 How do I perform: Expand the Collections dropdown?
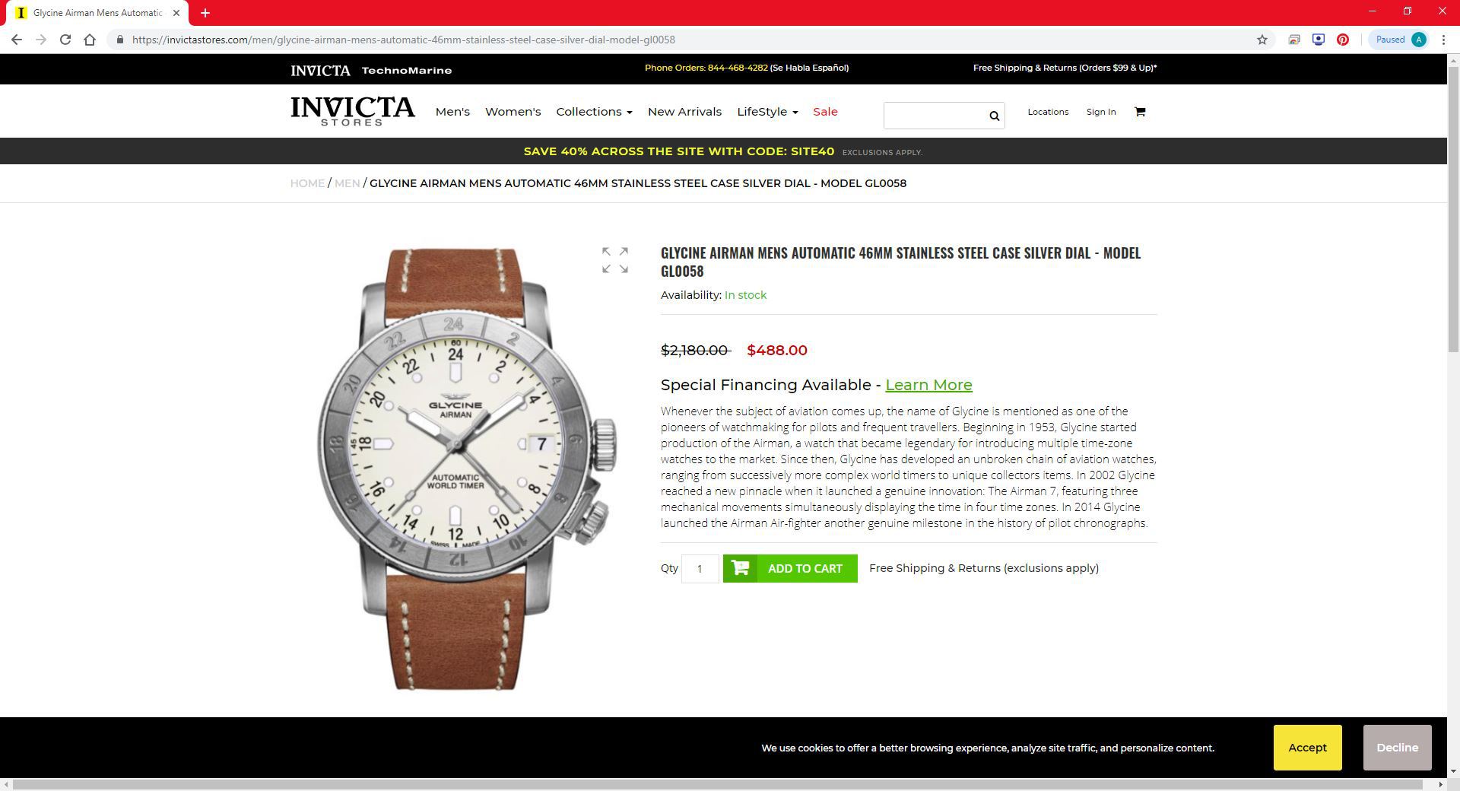[x=594, y=112]
